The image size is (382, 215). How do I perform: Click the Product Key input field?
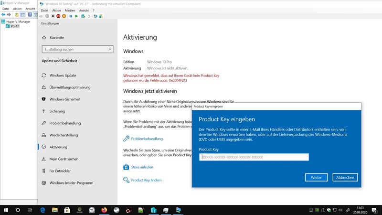tap(254, 157)
